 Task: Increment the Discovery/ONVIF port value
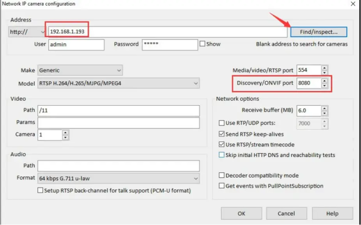click(324, 81)
